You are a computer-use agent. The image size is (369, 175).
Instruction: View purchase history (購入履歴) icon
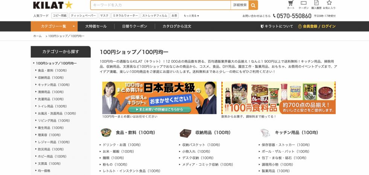pos(316,4)
